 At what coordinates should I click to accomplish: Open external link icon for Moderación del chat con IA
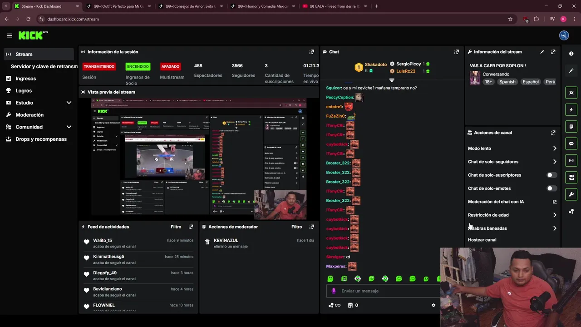(x=555, y=202)
